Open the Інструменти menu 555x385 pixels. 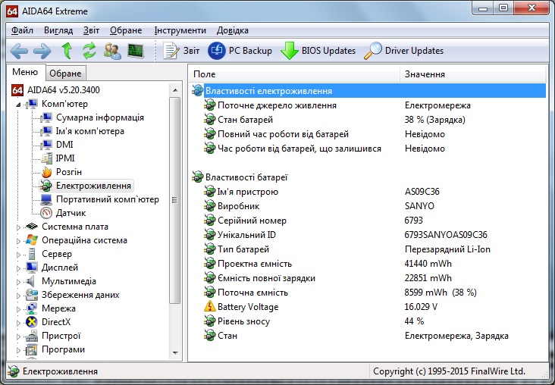point(180,30)
